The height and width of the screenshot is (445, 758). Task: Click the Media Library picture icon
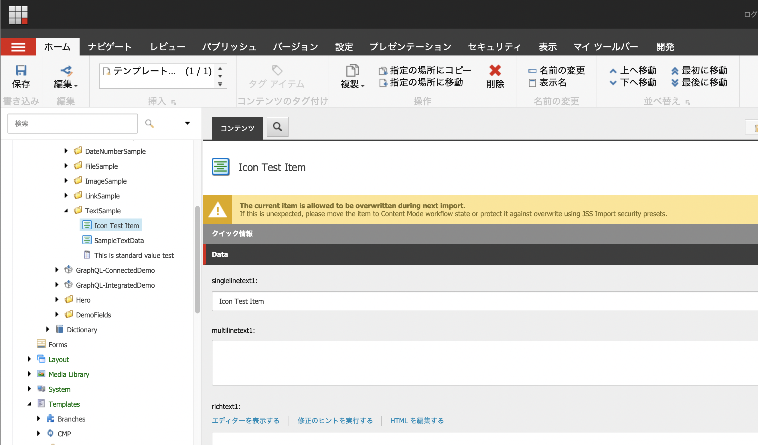click(41, 374)
